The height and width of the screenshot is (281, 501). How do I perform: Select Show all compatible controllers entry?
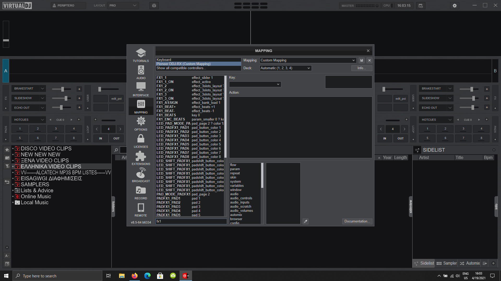pos(198,68)
